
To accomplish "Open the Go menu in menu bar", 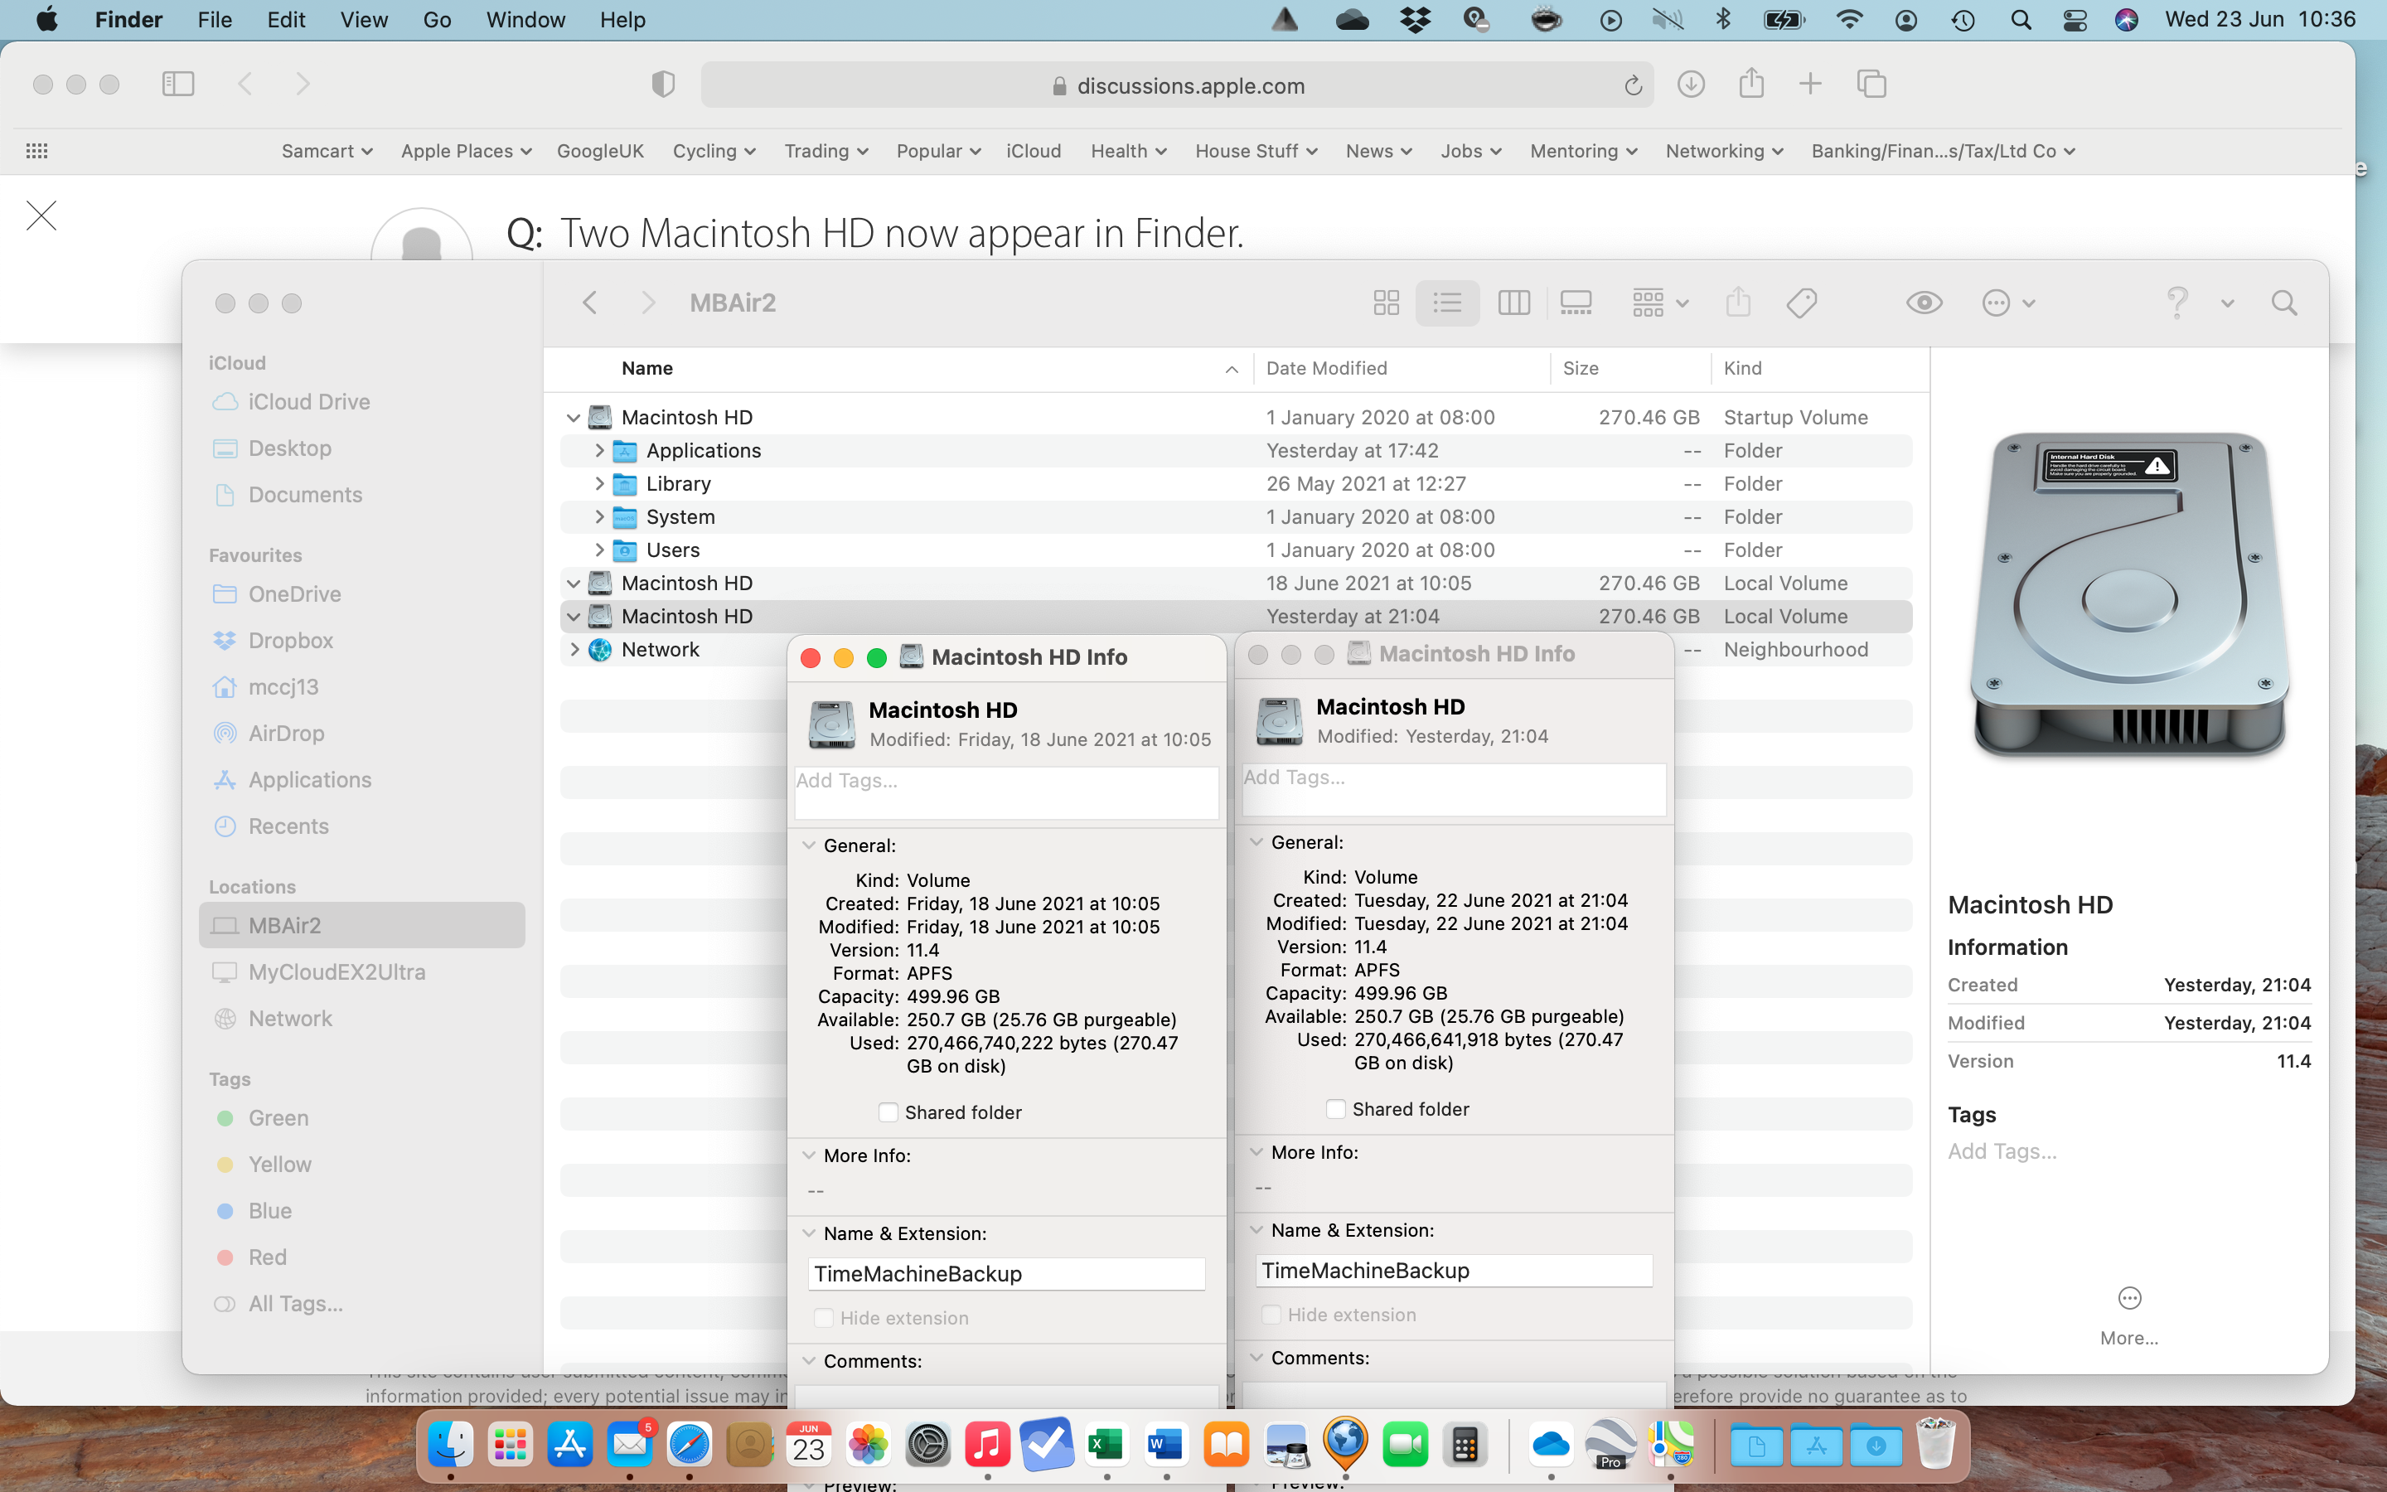I will click(x=436, y=20).
